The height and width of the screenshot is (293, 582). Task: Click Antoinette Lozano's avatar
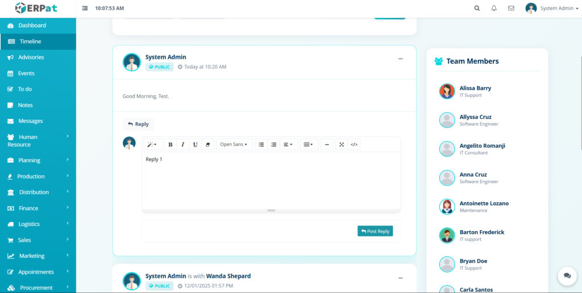coord(447,206)
